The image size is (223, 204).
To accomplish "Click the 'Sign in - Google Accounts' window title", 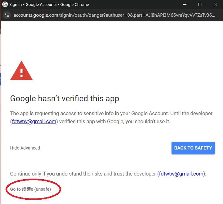I will (49, 5).
